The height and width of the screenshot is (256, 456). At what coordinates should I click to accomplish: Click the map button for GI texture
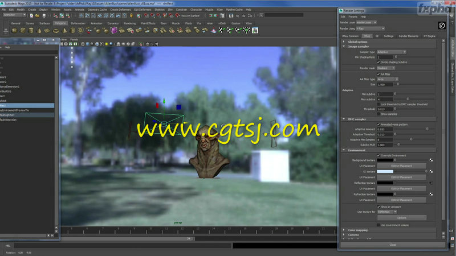pos(431,171)
